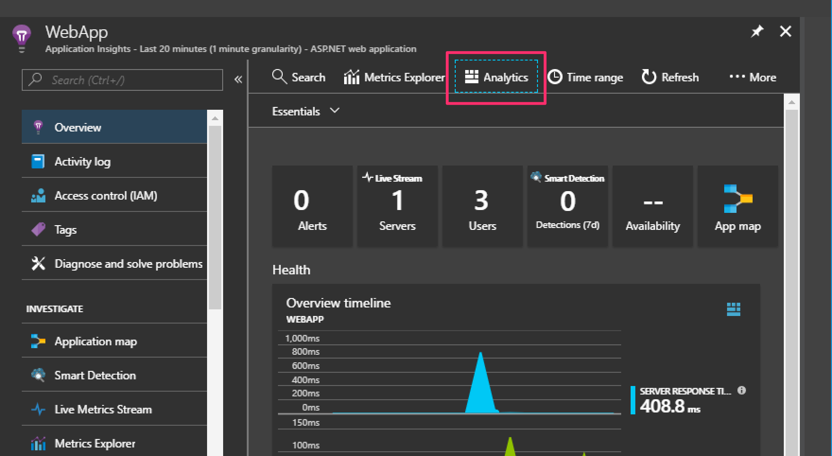Viewport: 832px width, 456px height.
Task: Open the More ellipsis menu
Action: 753,77
